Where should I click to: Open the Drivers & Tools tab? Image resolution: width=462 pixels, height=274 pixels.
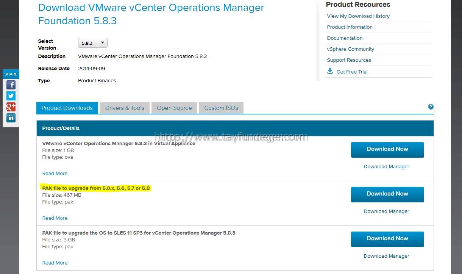(125, 108)
